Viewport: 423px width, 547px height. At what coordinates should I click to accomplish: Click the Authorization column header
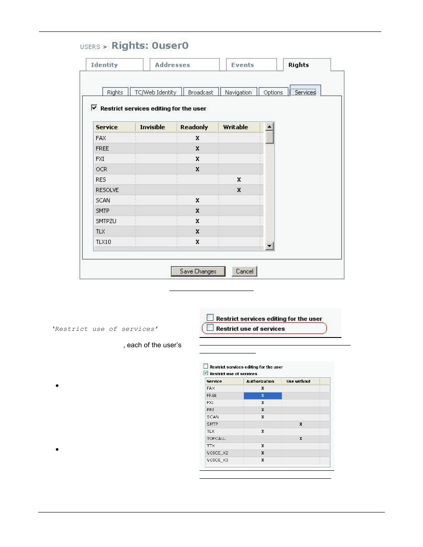(x=262, y=381)
